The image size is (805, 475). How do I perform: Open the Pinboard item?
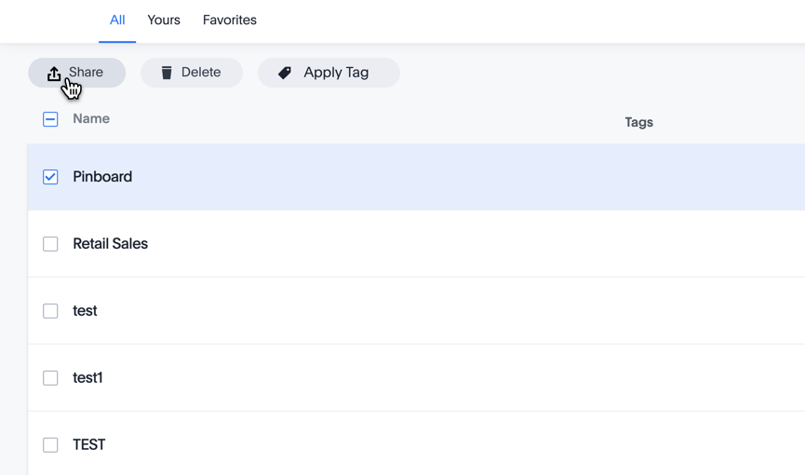102,177
